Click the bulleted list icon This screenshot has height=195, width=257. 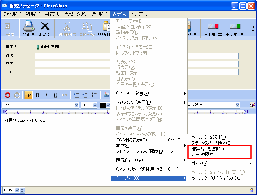tap(94, 95)
